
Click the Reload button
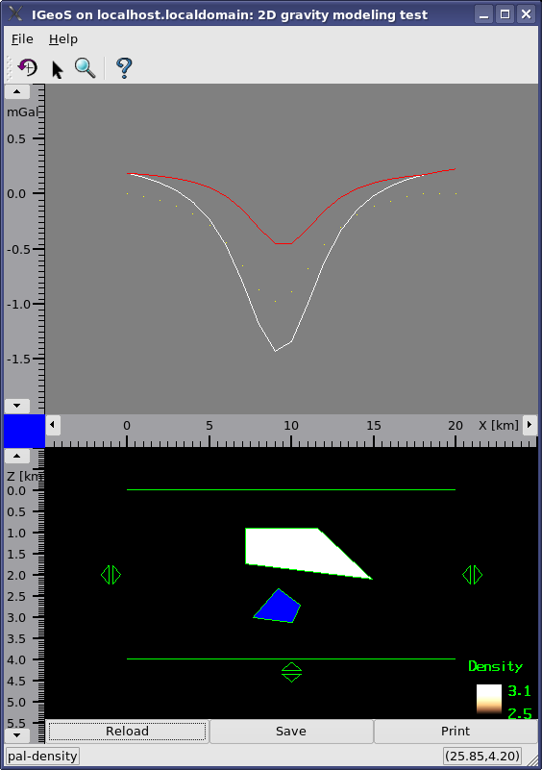click(x=127, y=732)
